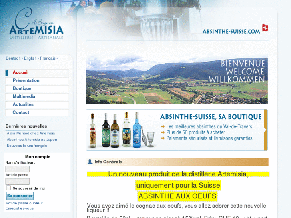291x218 pixels.
Task: Click the boutique banner right gold arrow tab
Action: click(266, 130)
